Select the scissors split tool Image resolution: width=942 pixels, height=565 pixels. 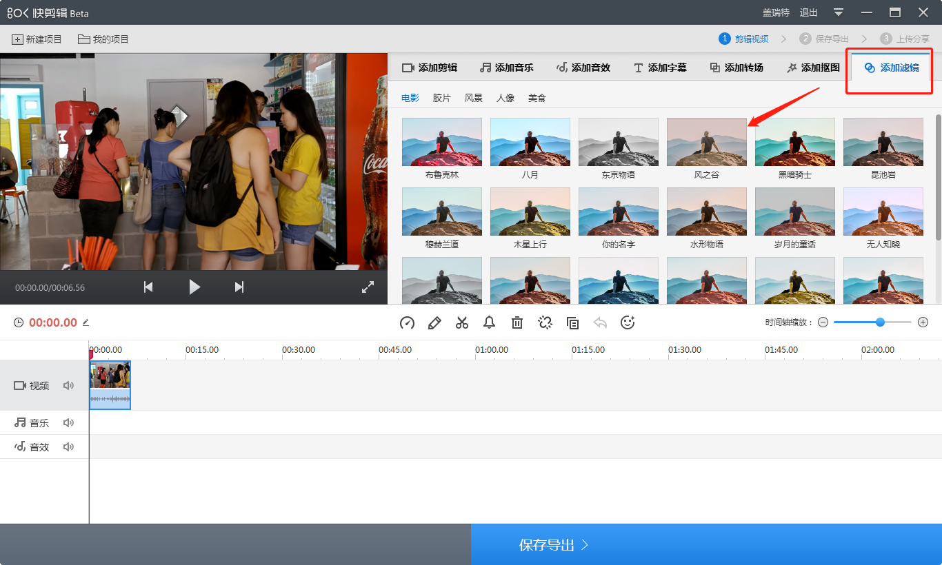point(462,322)
